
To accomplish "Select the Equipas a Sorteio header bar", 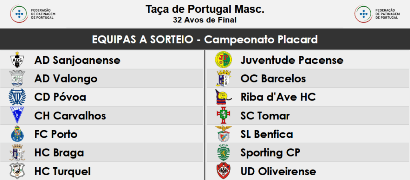I will (205, 40).
